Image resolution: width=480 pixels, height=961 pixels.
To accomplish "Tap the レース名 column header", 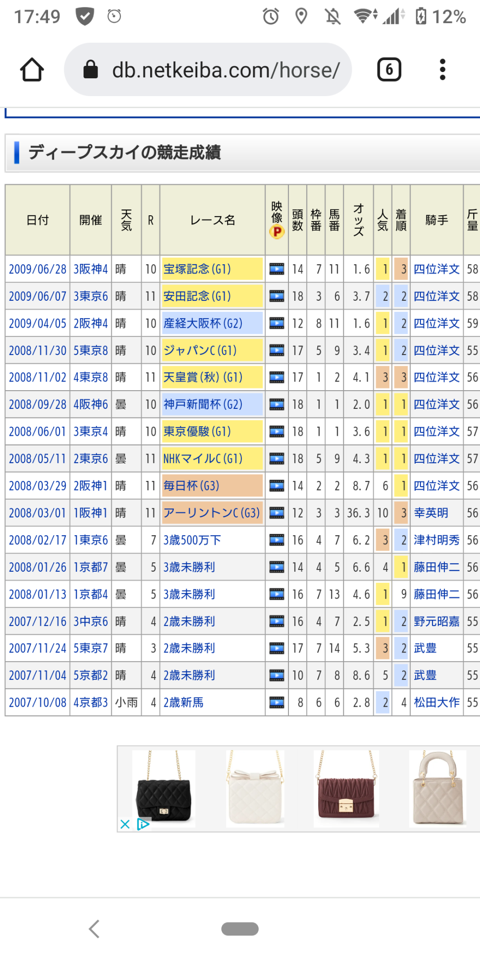I will click(x=213, y=220).
